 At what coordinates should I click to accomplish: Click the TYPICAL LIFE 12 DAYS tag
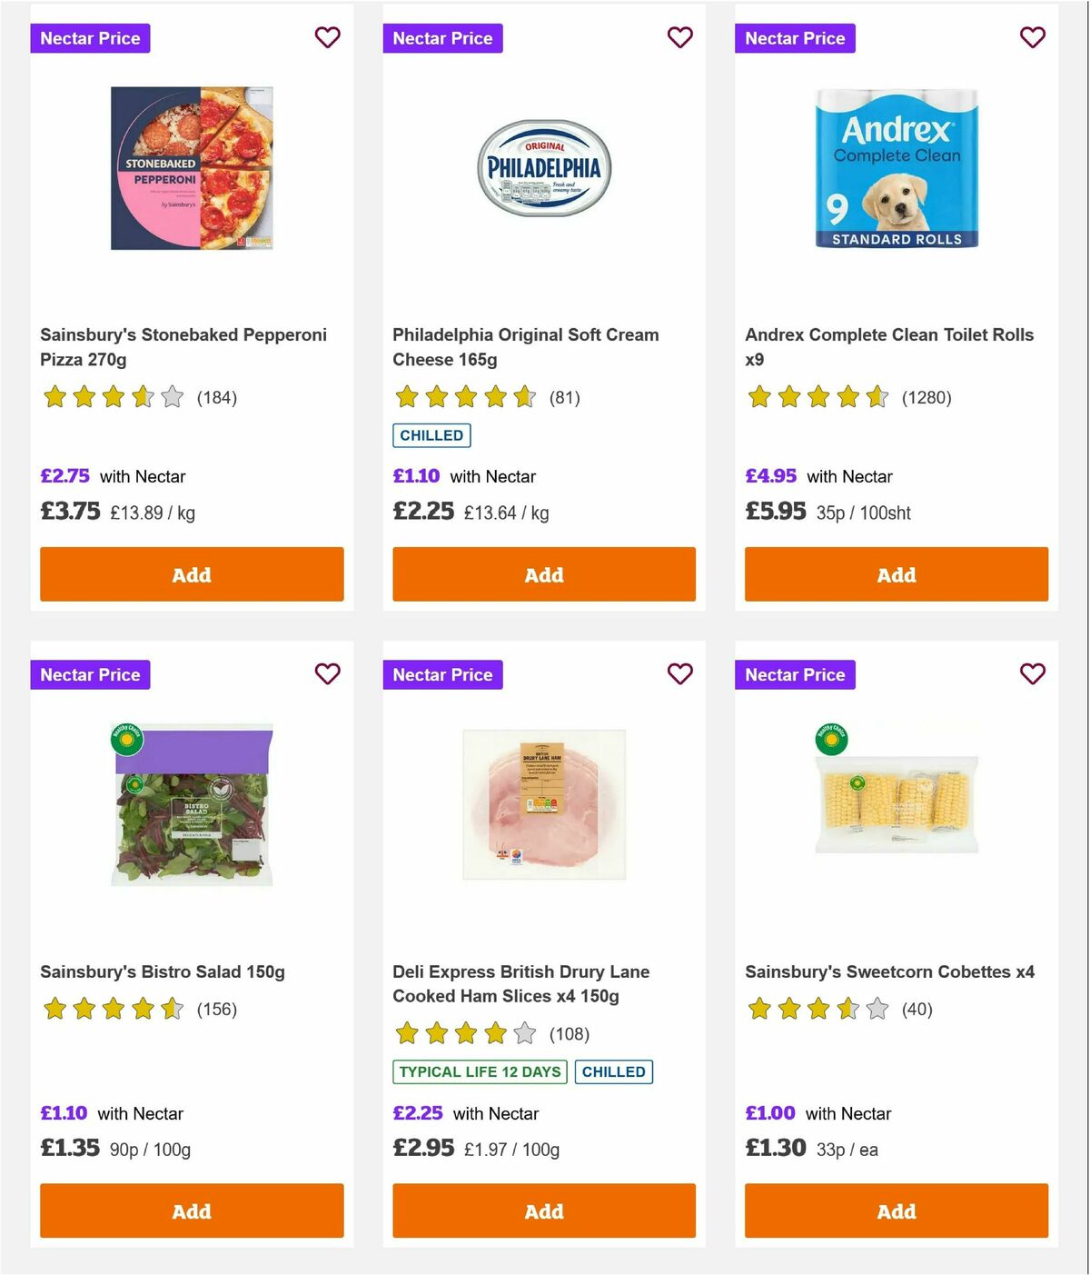480,1071
